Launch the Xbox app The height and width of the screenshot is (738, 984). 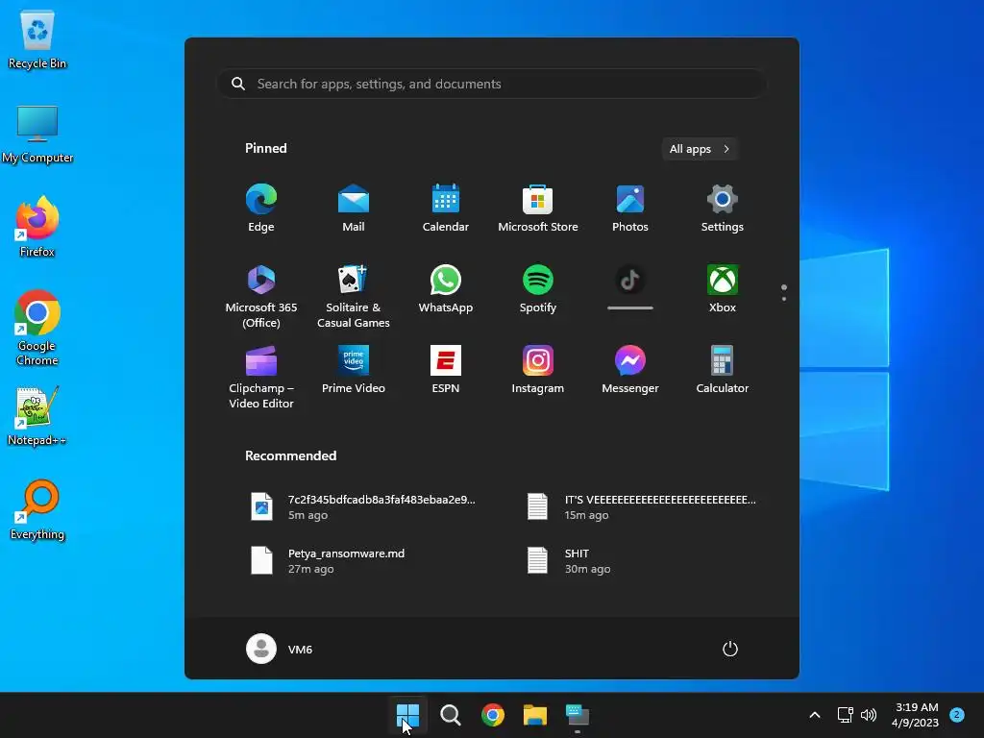pyautogui.click(x=723, y=289)
